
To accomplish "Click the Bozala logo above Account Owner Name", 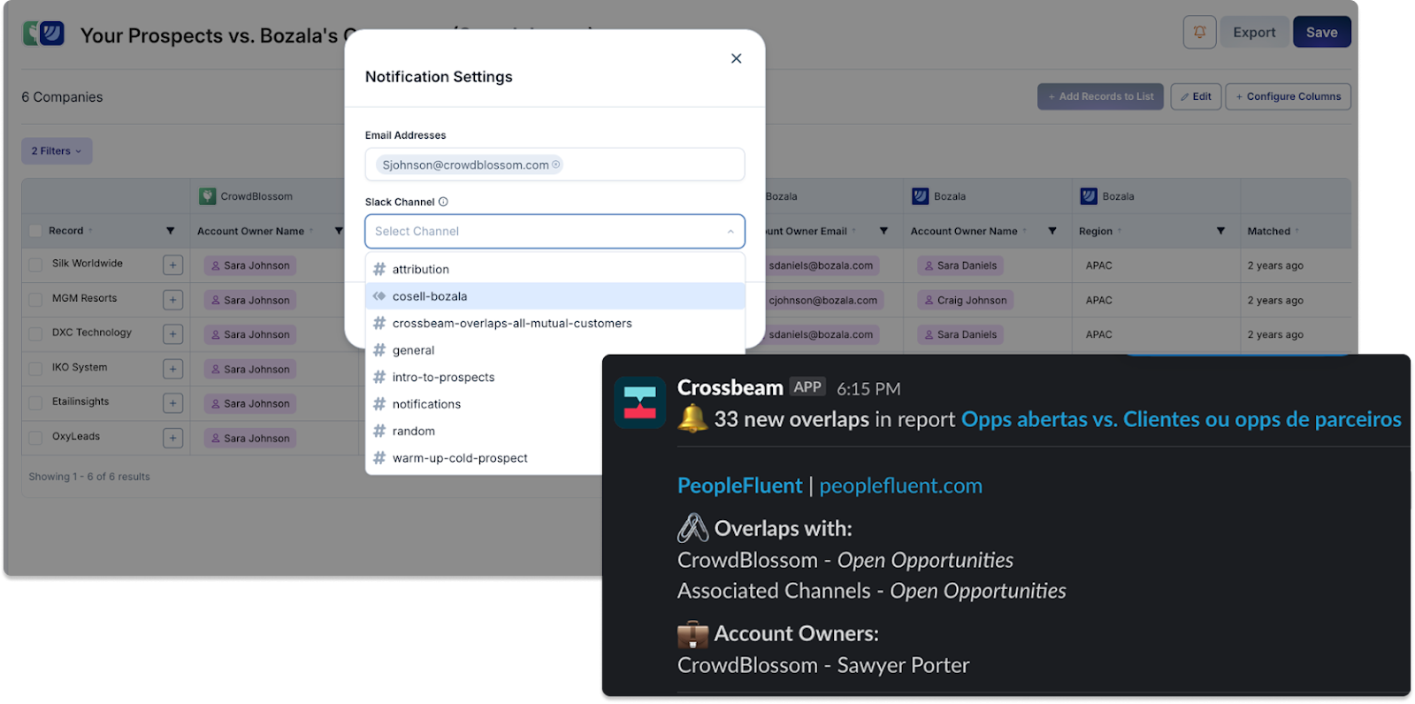I will [x=921, y=196].
